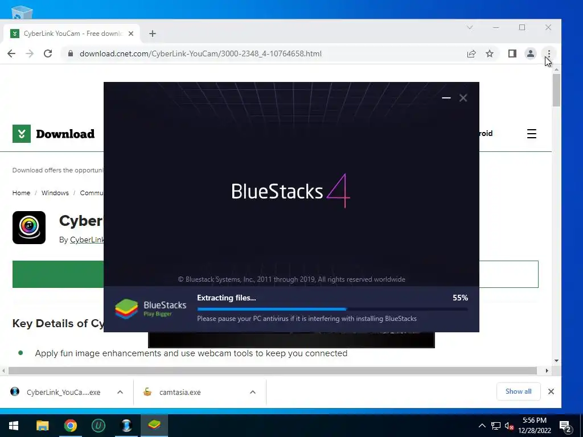Open Chrome's three-dot menu

click(x=549, y=53)
